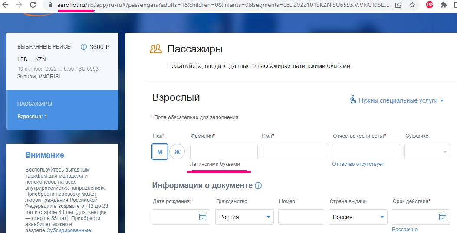Click the Внимание heading
This screenshot has width=457, height=233.
(x=45, y=155)
